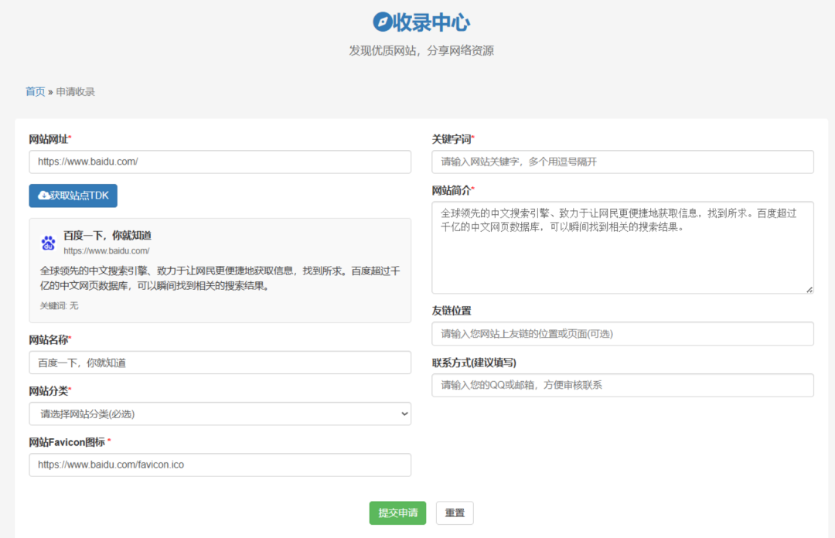Click preview title 百度一下，你就知道
This screenshot has width=835, height=538.
pos(107,236)
